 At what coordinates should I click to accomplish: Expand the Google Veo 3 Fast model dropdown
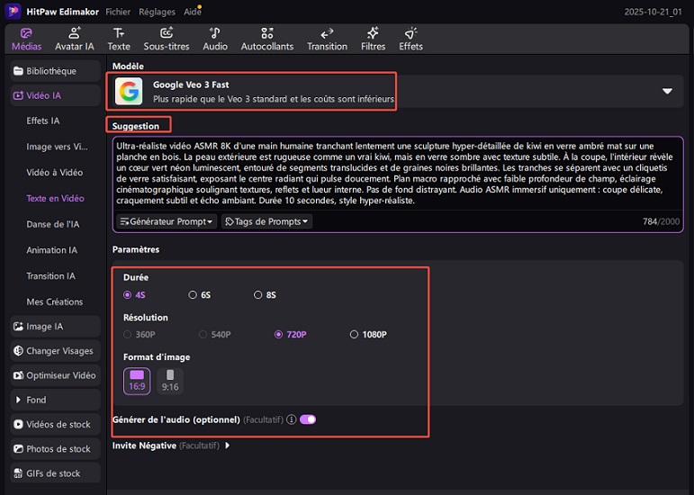point(667,91)
